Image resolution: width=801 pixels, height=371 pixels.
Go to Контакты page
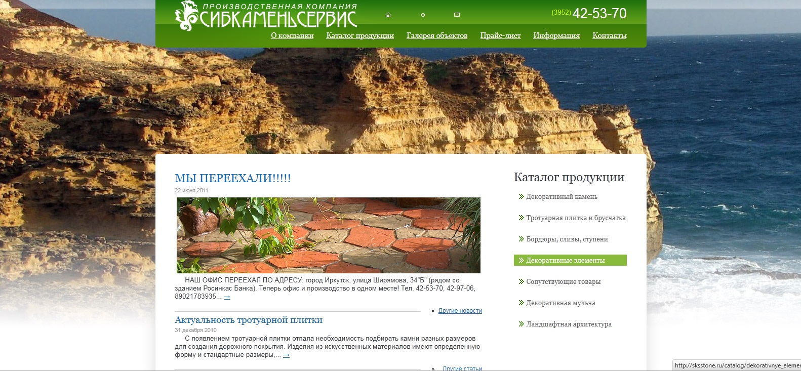[610, 35]
